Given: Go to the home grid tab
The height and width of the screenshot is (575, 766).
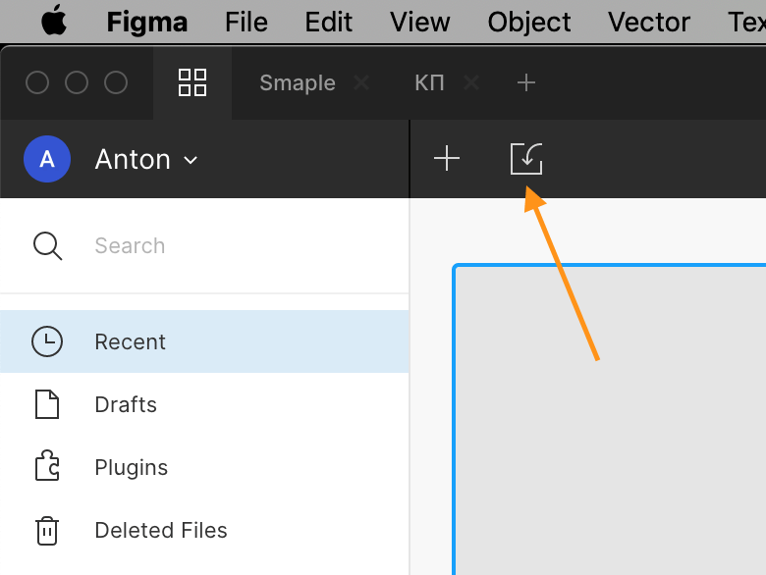Looking at the screenshot, I should pyautogui.click(x=192, y=82).
